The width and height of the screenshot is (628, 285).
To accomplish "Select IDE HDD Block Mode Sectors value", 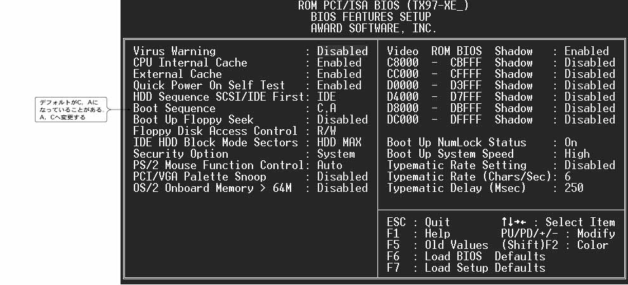I will point(339,142).
